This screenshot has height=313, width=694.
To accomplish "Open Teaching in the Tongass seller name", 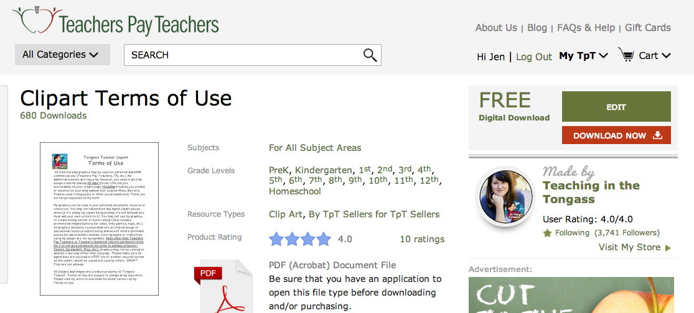I will click(x=591, y=192).
